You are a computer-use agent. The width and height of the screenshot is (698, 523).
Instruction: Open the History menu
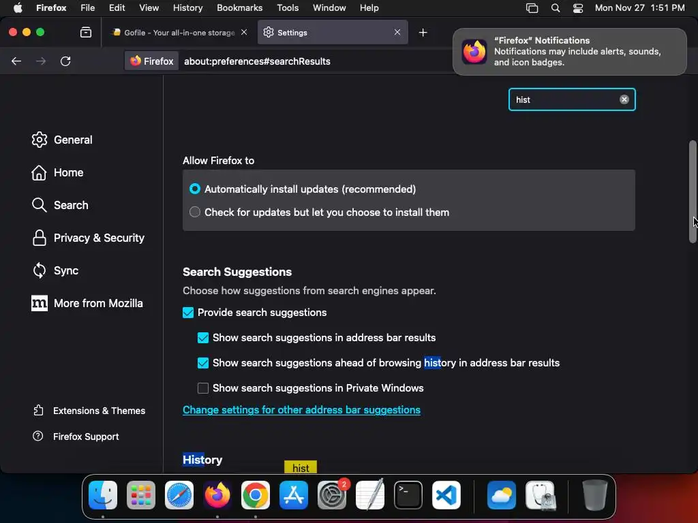(188, 7)
